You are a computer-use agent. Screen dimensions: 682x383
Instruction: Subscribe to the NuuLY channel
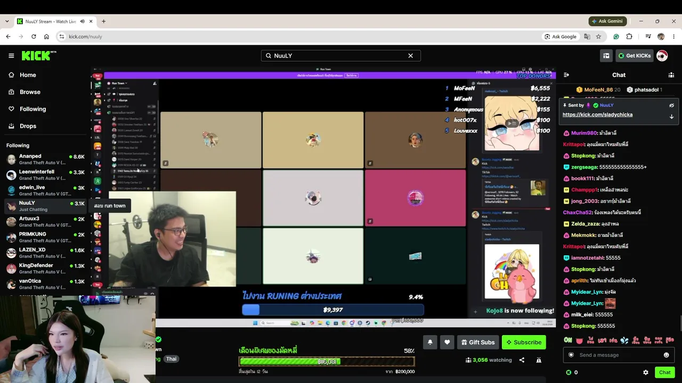[x=524, y=342]
